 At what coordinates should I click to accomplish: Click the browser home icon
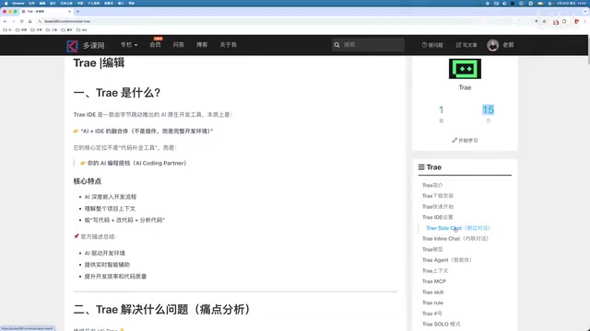30,21
